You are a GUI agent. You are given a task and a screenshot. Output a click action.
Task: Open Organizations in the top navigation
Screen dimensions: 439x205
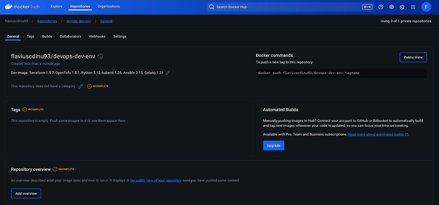[x=109, y=6]
